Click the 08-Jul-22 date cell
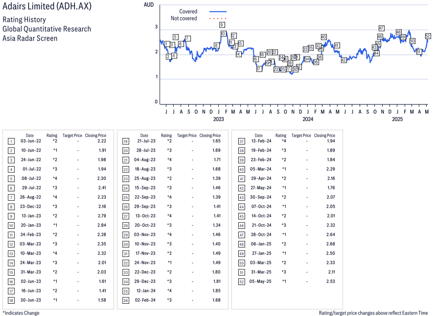The width and height of the screenshot is (433, 316). 31,178
